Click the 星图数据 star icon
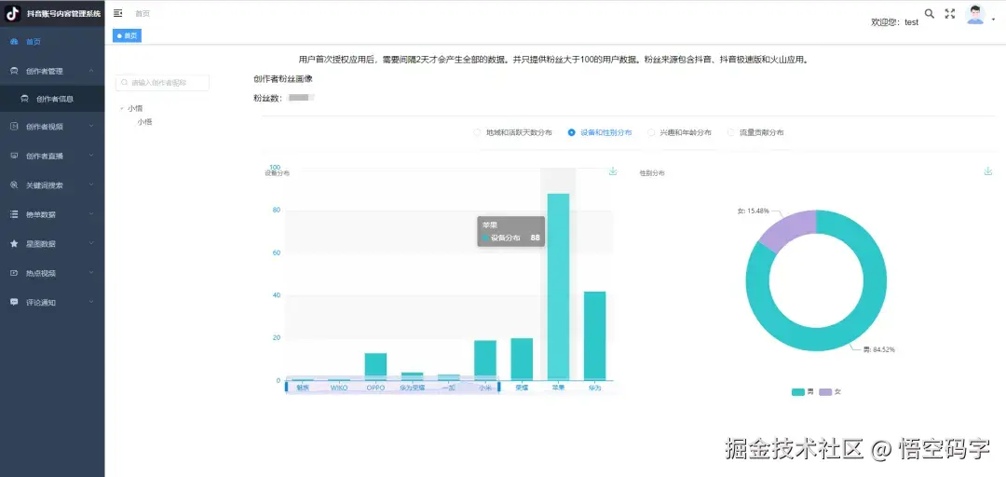Viewport: 1006px width, 477px height. tap(14, 244)
